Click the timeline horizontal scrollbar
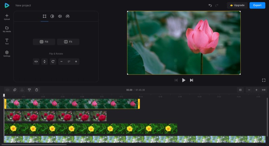Viewport: 269px width, 146px height. pos(34,144)
